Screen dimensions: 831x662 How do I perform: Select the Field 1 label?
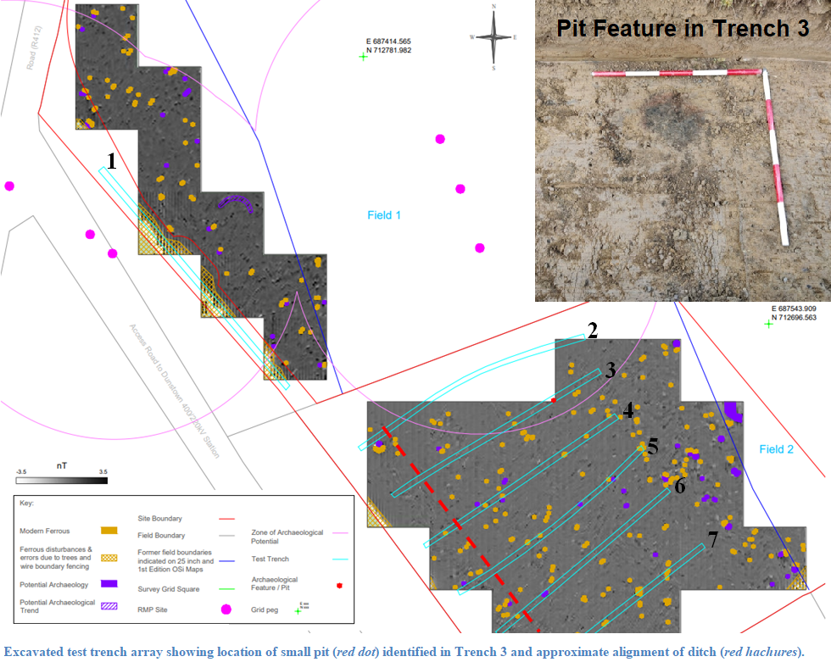(x=384, y=215)
